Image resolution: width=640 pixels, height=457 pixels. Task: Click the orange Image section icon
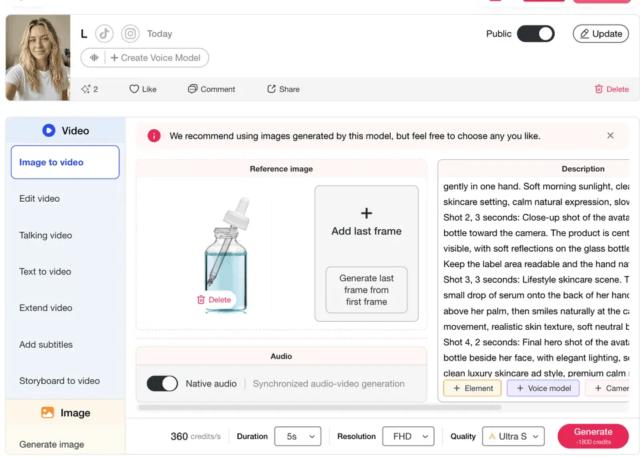47,412
